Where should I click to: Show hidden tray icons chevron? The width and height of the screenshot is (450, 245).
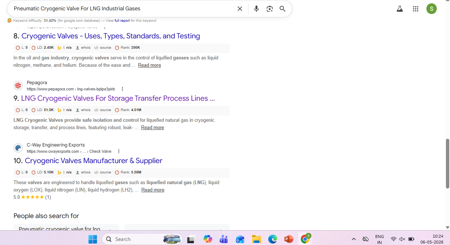pyautogui.click(x=353, y=239)
